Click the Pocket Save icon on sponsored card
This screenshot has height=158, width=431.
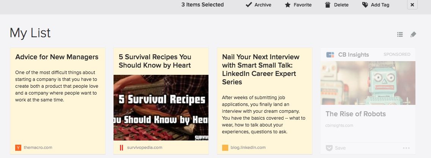pos(329,148)
